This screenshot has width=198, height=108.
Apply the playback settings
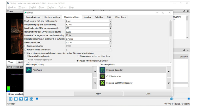(x=98, y=94)
